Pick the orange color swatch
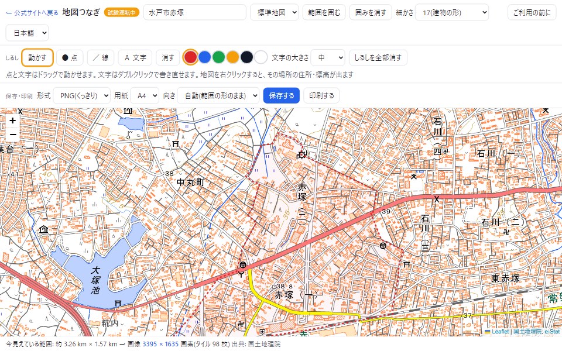 click(x=232, y=57)
